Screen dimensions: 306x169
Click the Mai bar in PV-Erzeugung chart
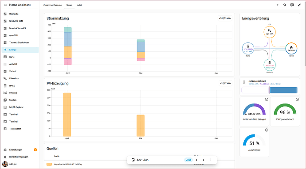(x=141, y=126)
